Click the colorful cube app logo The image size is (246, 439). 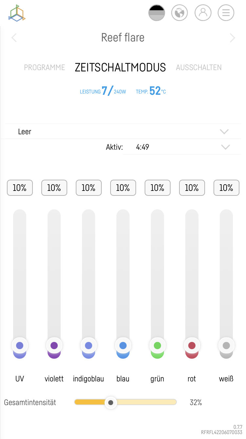pos(17,13)
